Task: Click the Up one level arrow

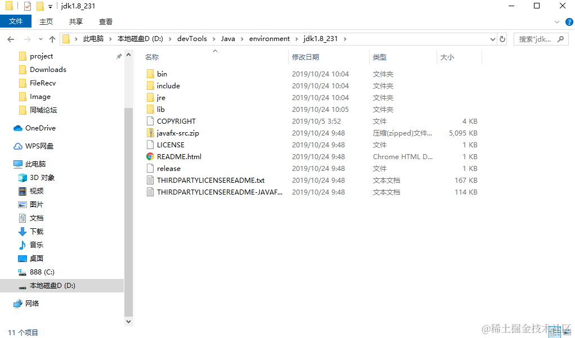Action: click(52, 39)
